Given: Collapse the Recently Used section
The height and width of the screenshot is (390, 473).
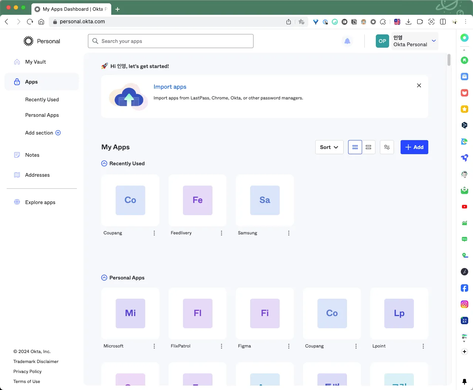Looking at the screenshot, I should pyautogui.click(x=104, y=163).
